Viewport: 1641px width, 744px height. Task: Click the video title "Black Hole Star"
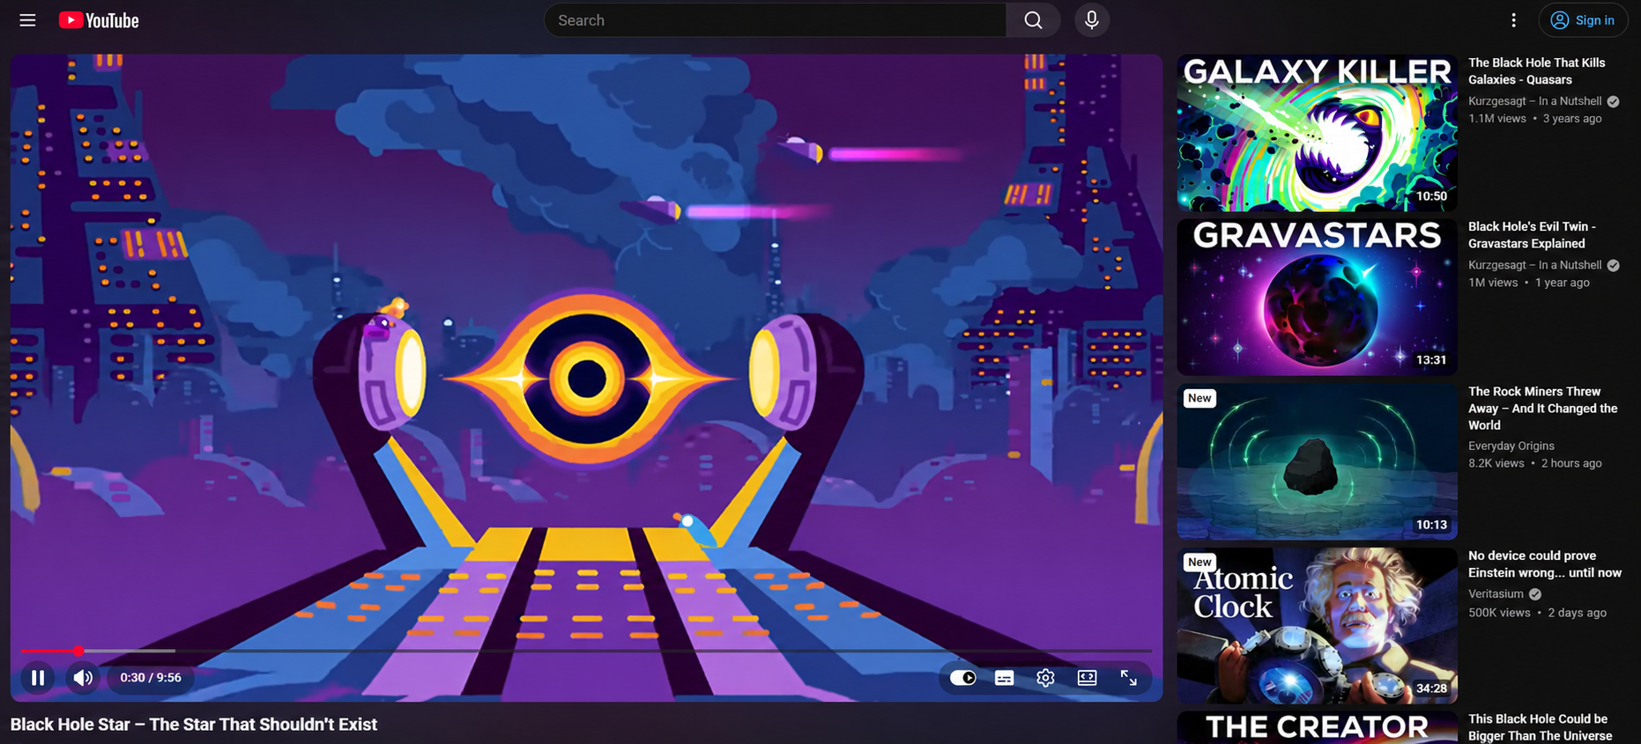click(x=194, y=725)
